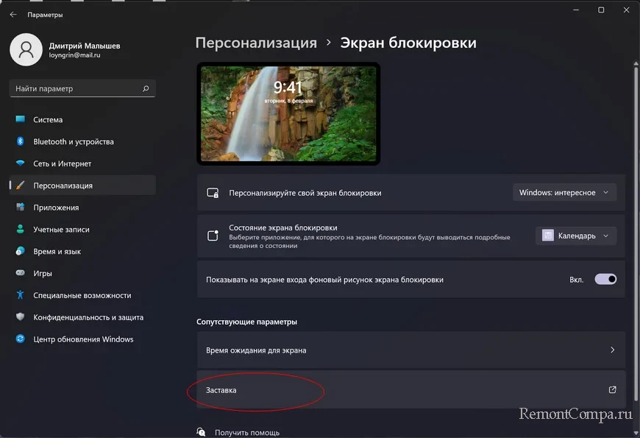This screenshot has width=640, height=438.
Task: Click the Найти параметр search field
Action: (x=74, y=89)
